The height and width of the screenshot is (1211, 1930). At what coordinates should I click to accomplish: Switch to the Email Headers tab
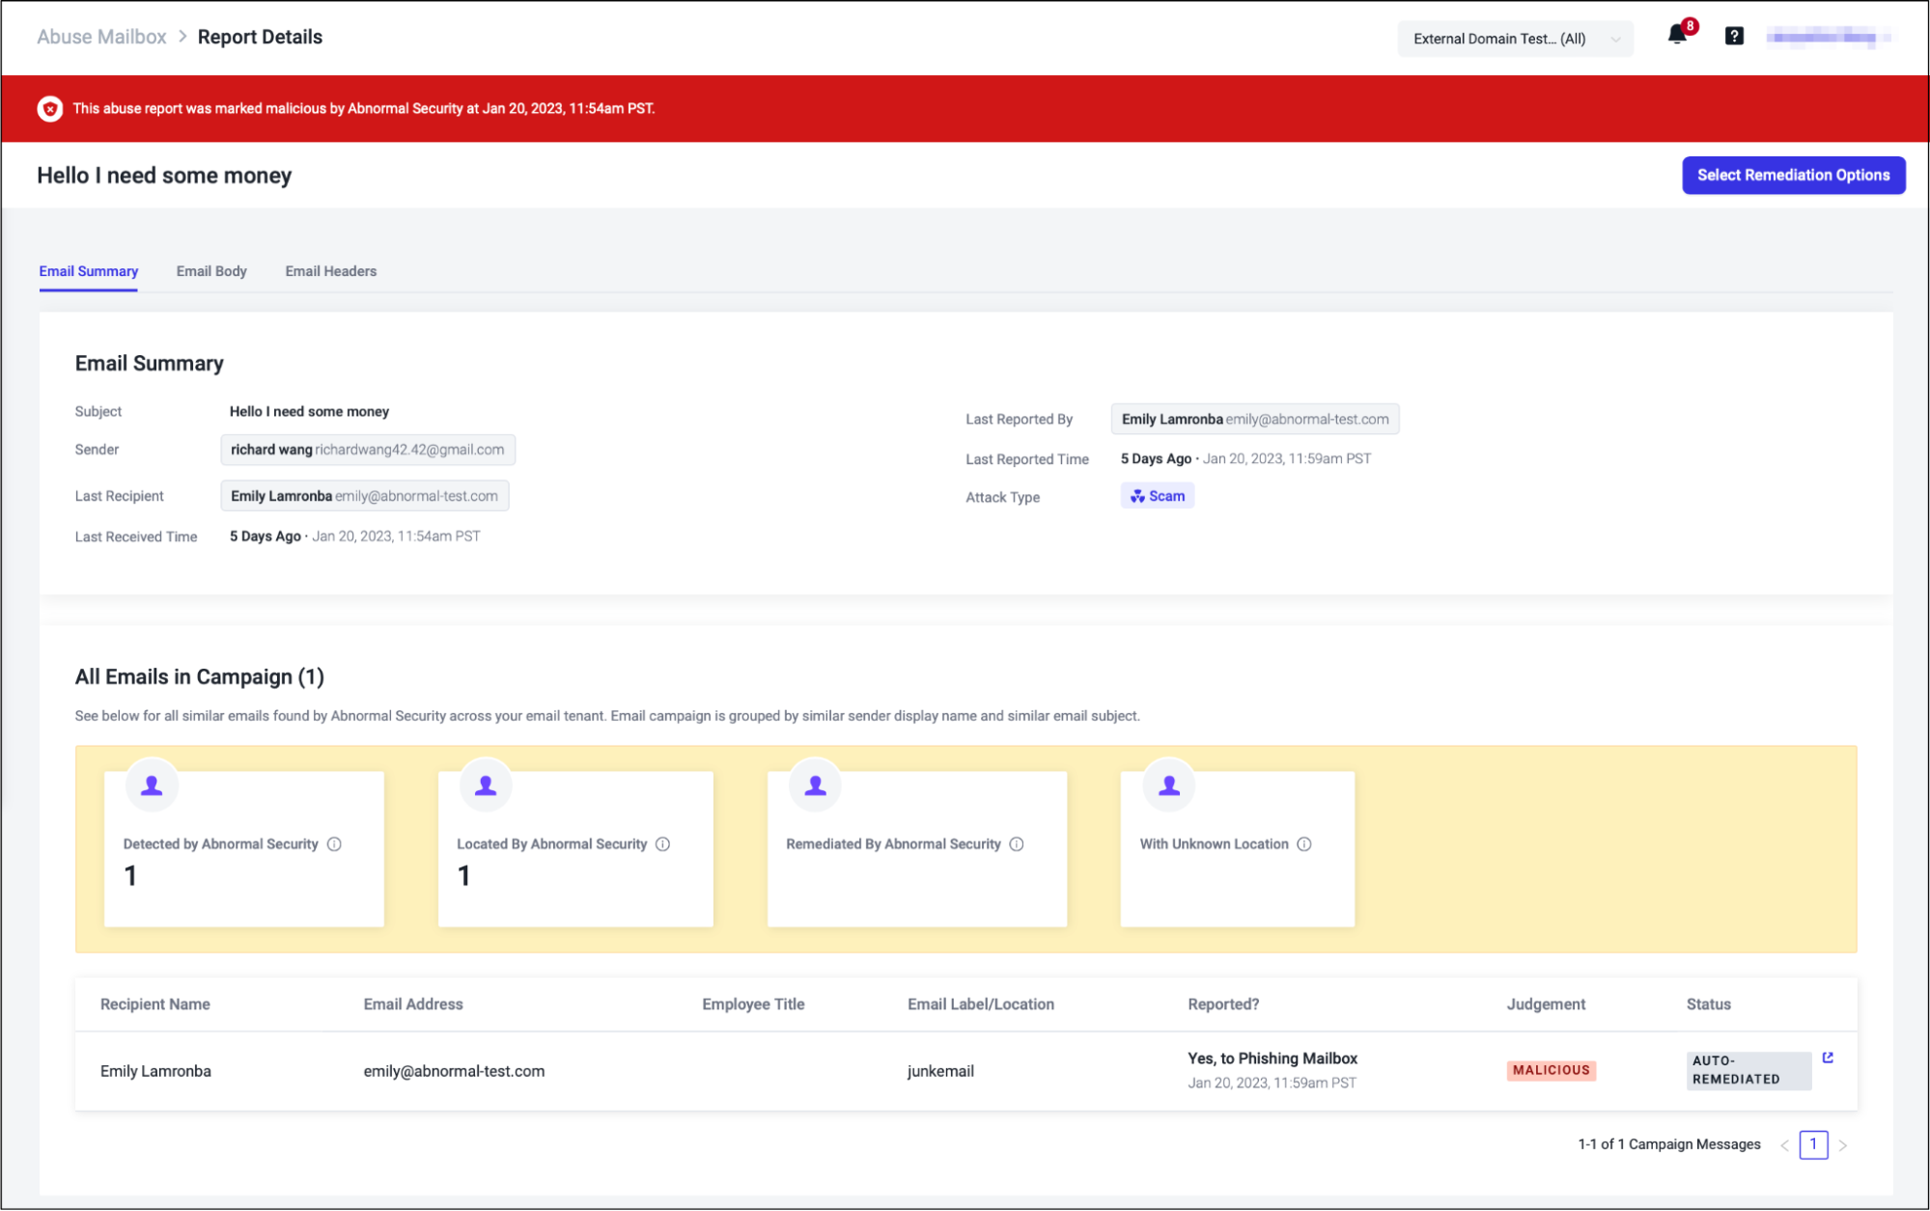[x=330, y=271]
